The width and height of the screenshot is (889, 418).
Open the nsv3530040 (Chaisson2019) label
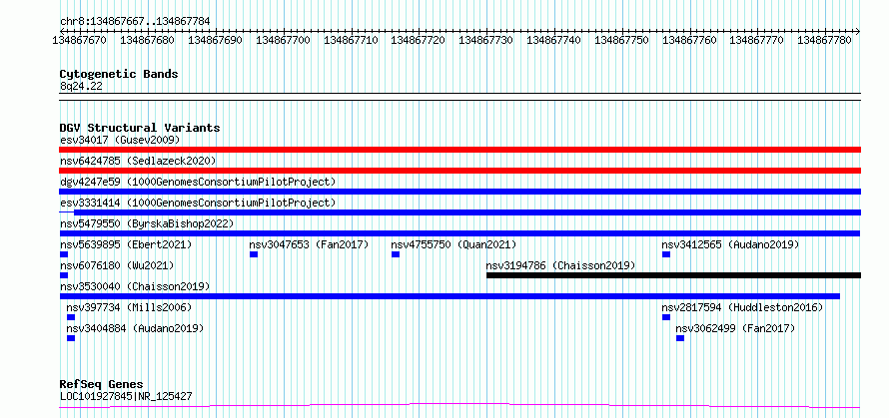(135, 286)
